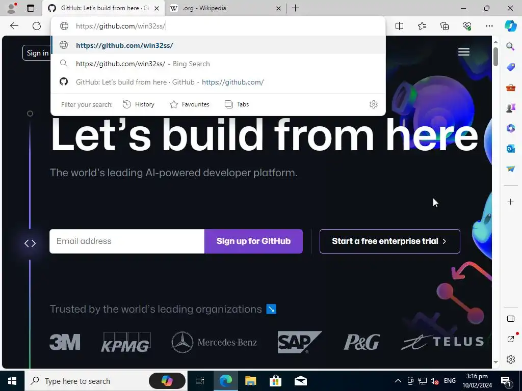The width and height of the screenshot is (522, 391).
Task: Open the sidebar Search icon
Action: pos(510,46)
